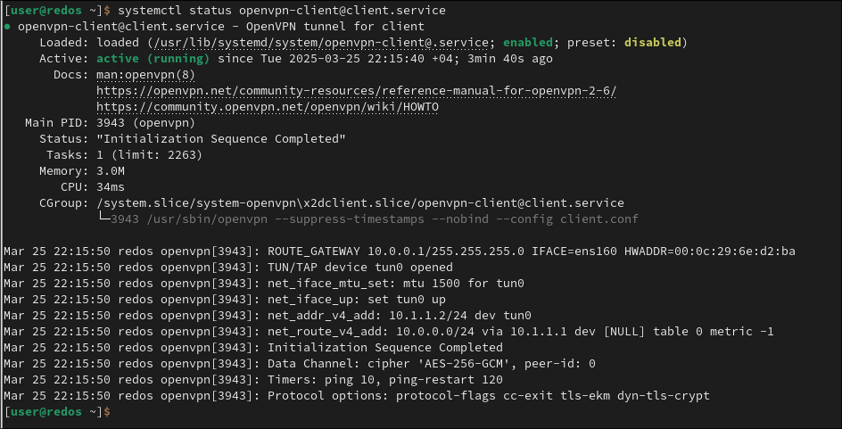Click the Memory 3.0M value
Screen dimensions: 842x429
click(x=111, y=171)
